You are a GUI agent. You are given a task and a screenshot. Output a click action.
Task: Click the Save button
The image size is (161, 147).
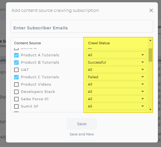82,124
